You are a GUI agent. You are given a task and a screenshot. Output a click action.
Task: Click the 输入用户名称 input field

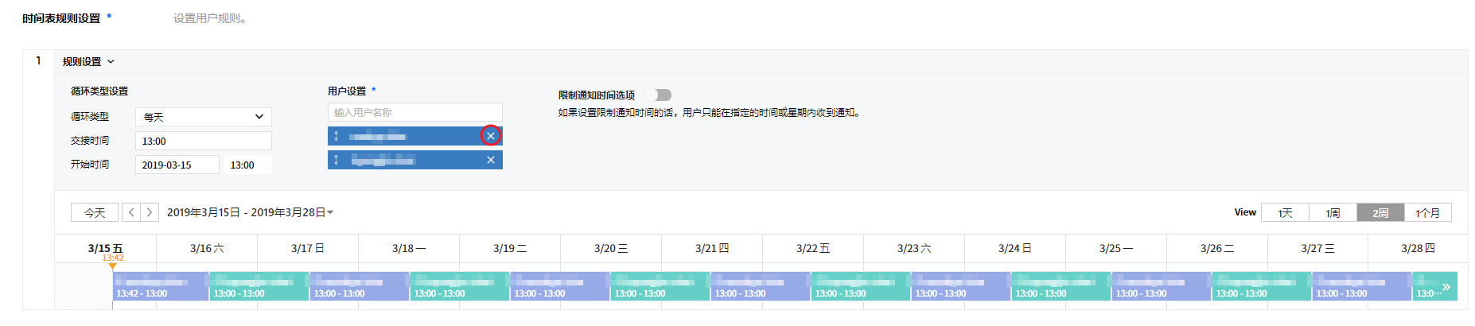[414, 112]
